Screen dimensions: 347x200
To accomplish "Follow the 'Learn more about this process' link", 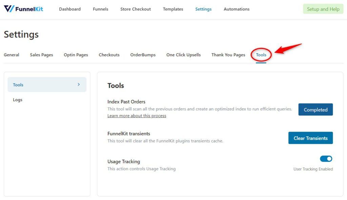I will [137, 116].
